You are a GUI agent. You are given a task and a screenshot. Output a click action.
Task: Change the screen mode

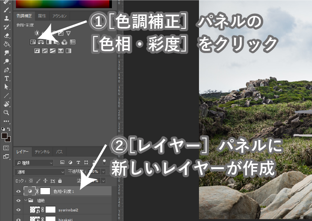click(6, 157)
